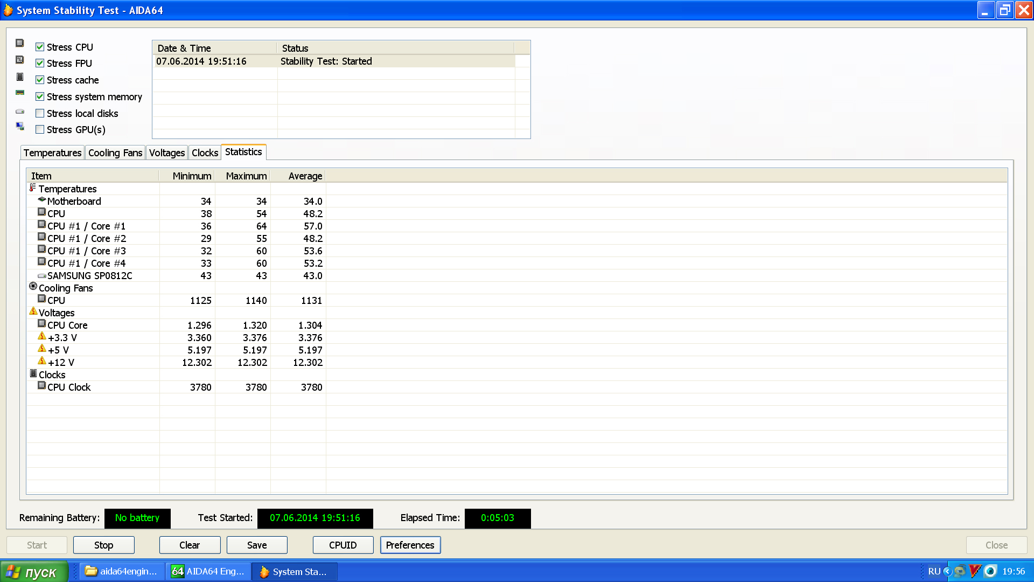1034x582 pixels.
Task: Click the thermometer icon next to Temperatures
Action: tap(33, 188)
